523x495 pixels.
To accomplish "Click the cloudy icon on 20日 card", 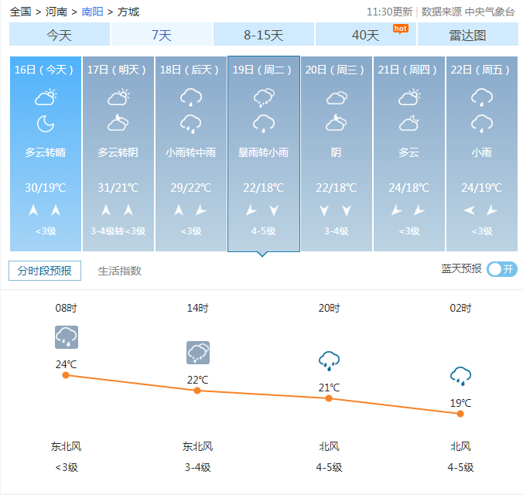I will click(x=337, y=97).
